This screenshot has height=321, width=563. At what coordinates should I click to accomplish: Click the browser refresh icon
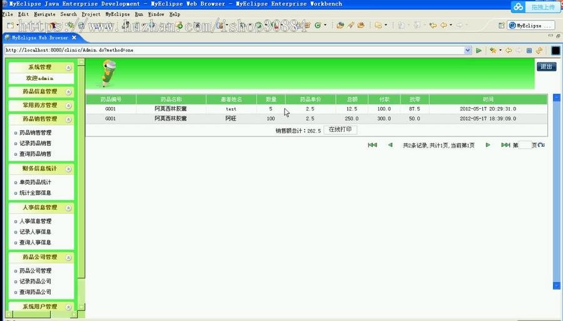(539, 51)
